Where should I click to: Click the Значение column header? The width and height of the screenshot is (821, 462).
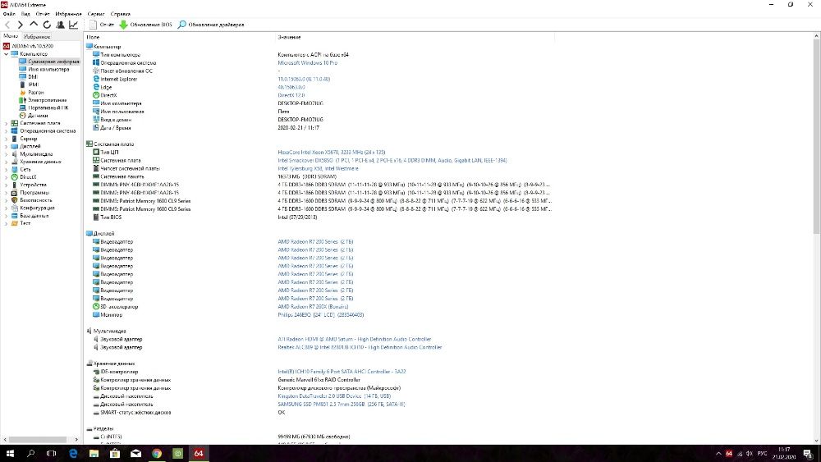coord(289,37)
